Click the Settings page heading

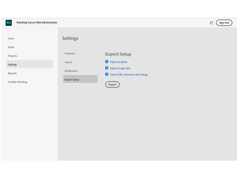pyautogui.click(x=70, y=38)
